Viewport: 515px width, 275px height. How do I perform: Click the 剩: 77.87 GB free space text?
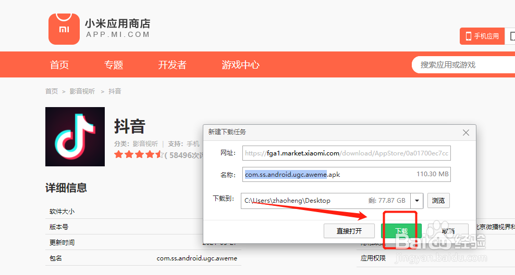(x=387, y=200)
